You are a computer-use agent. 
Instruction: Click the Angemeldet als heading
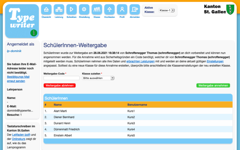(21, 44)
